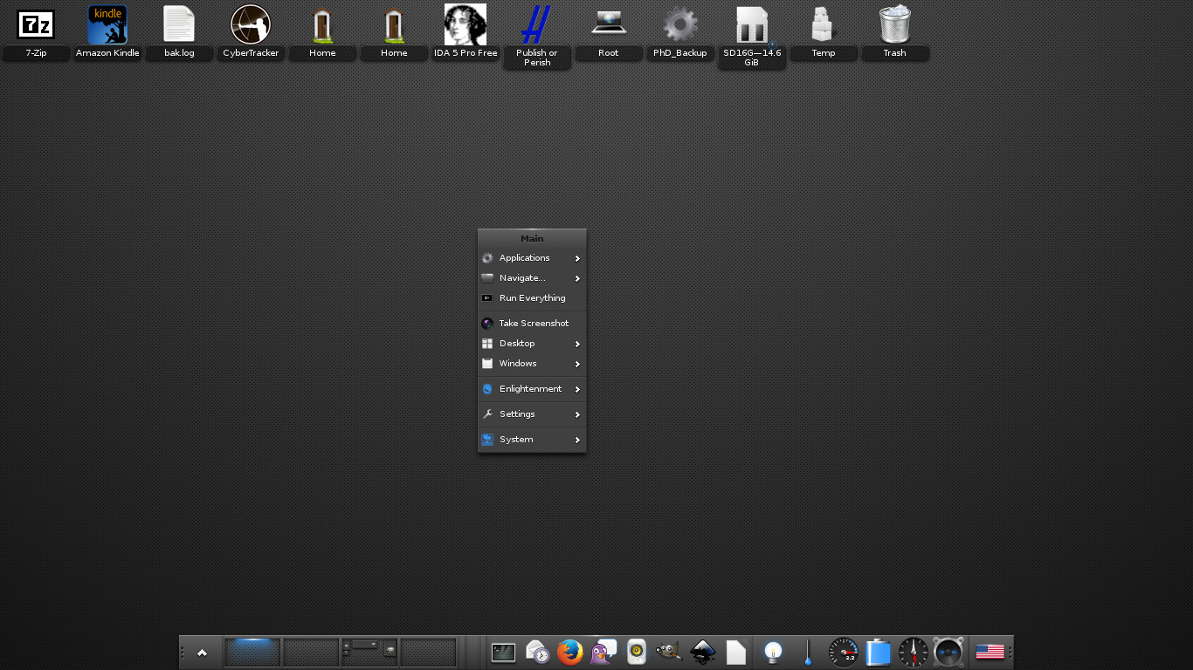
Task: Open Pidgin messenger in the dock
Action: click(603, 652)
